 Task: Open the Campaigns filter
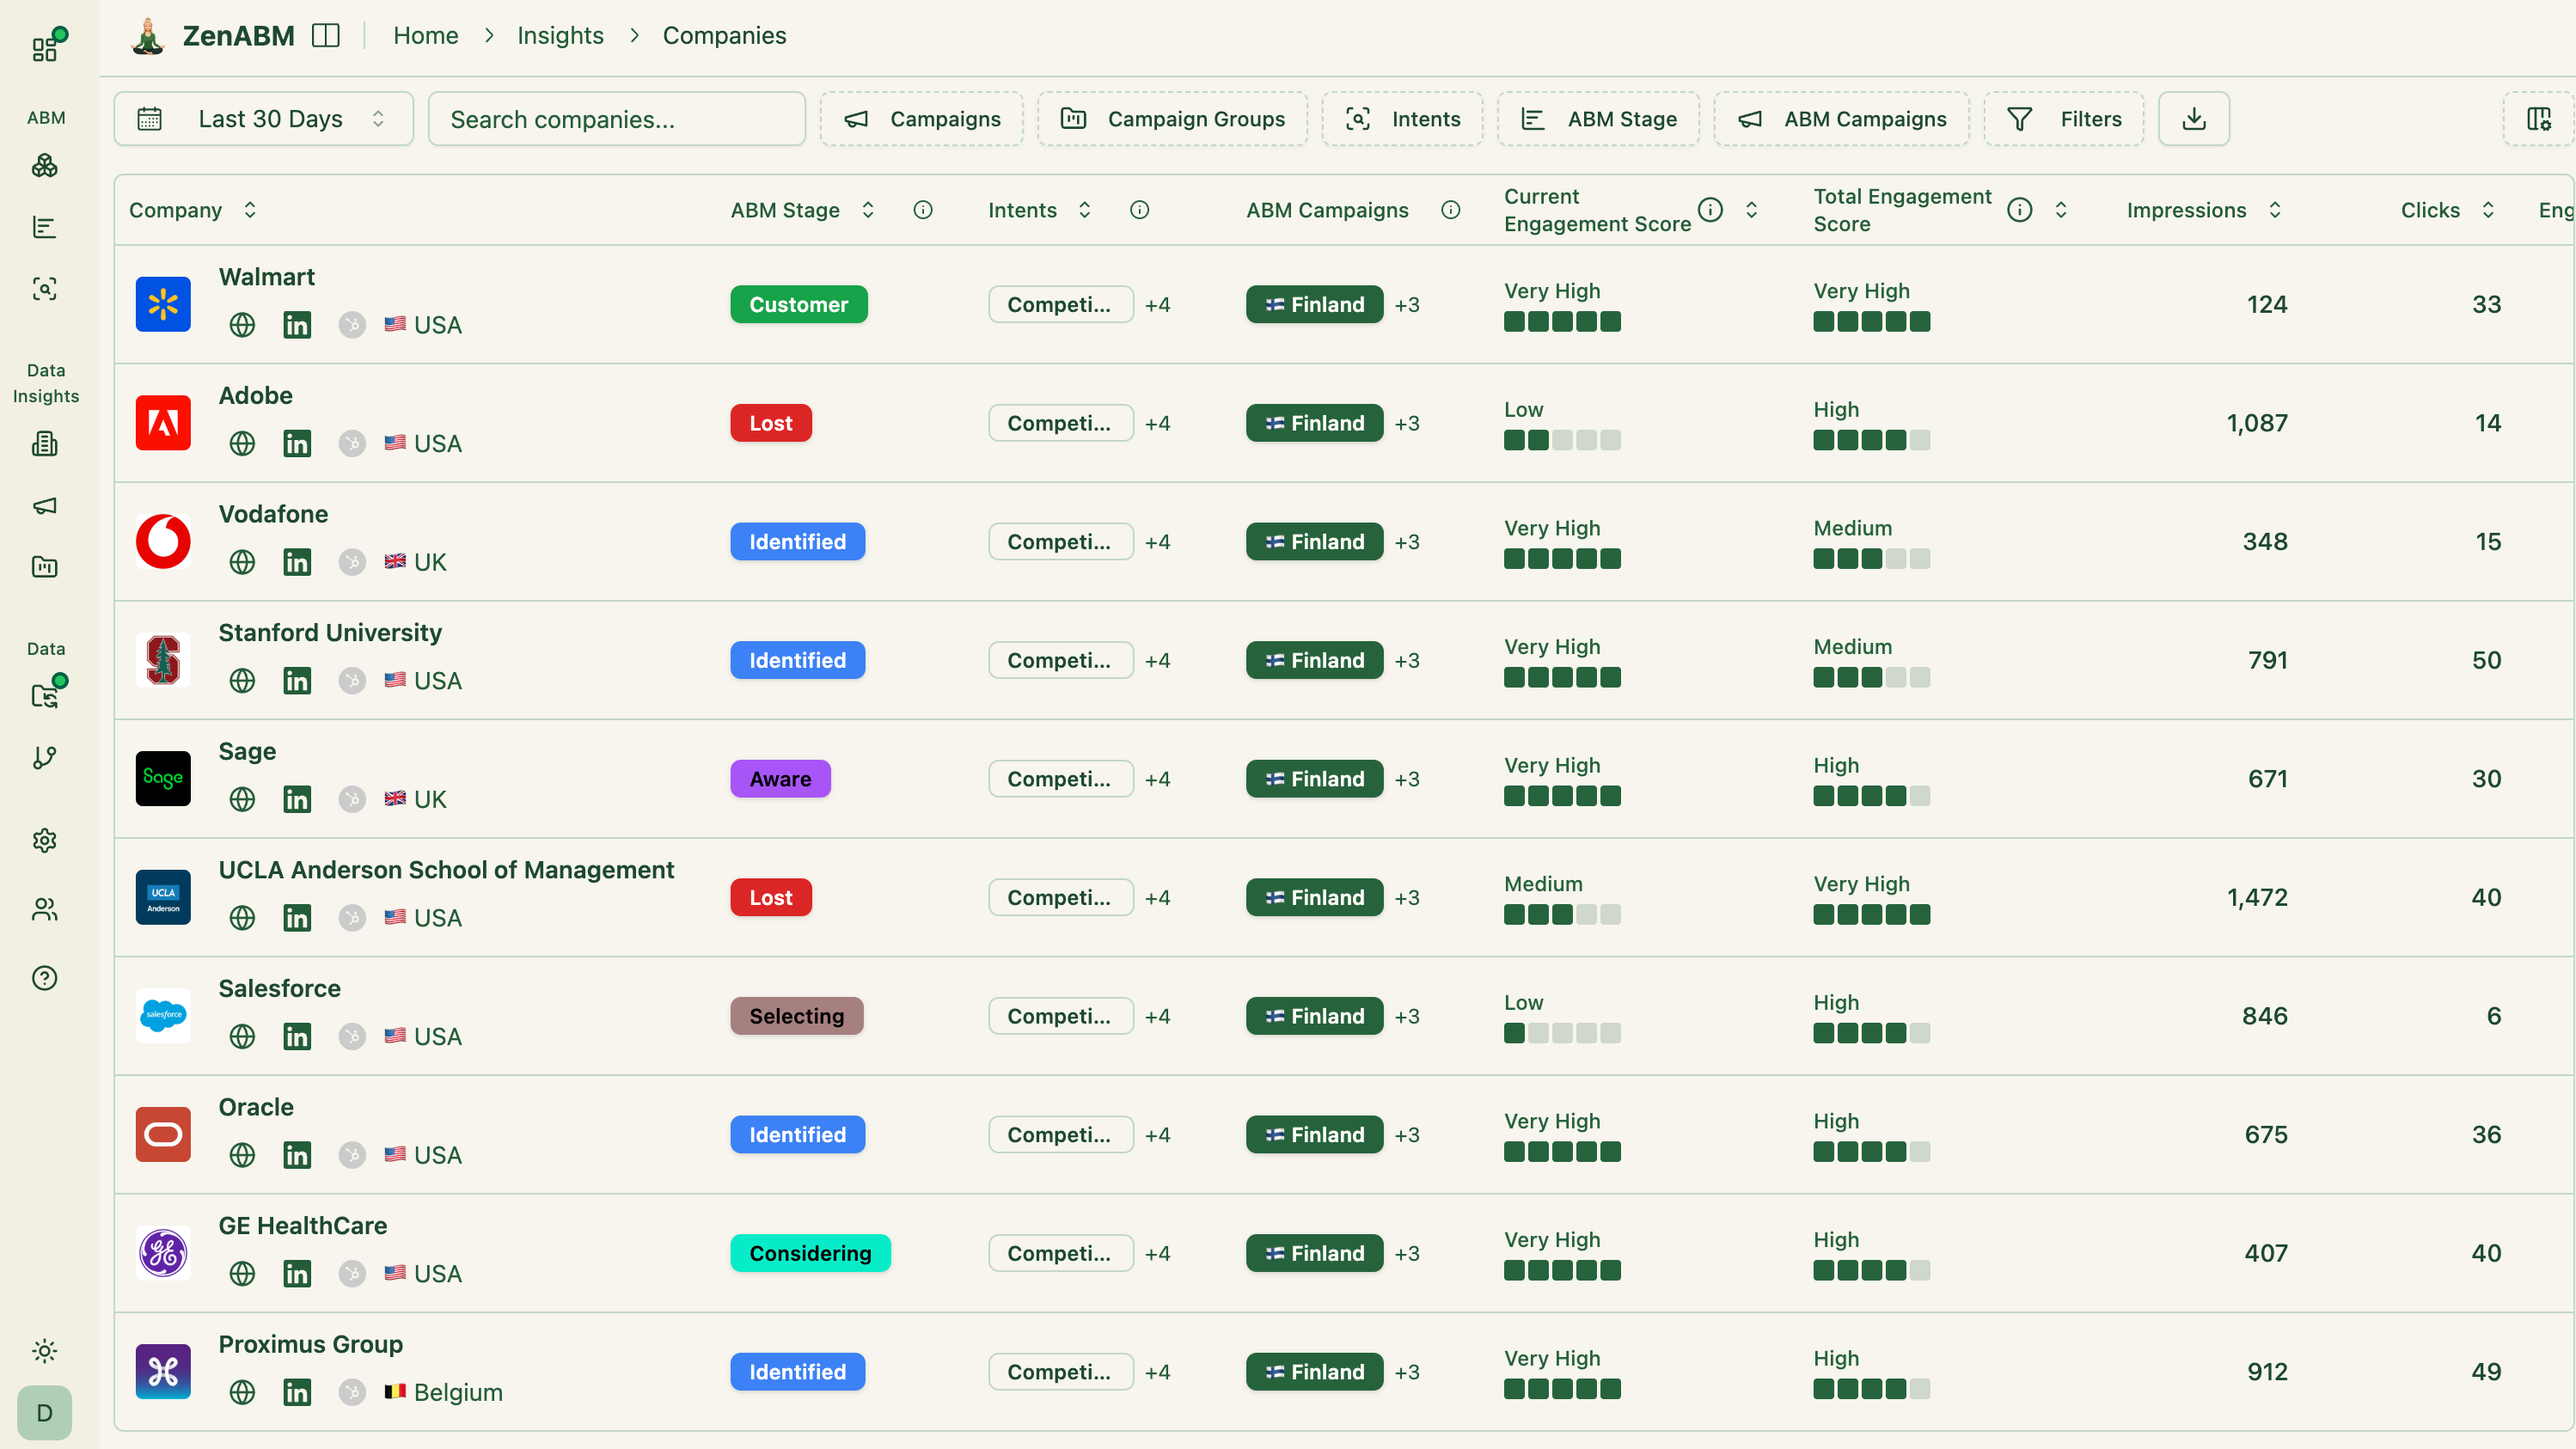point(922,119)
